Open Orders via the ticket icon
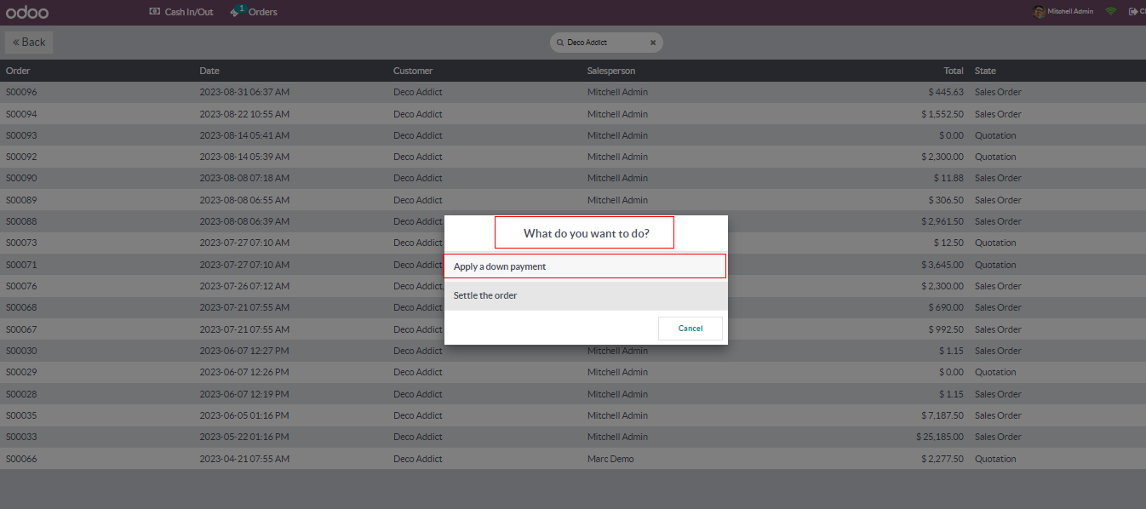Image resolution: width=1146 pixels, height=509 pixels. tap(236, 12)
